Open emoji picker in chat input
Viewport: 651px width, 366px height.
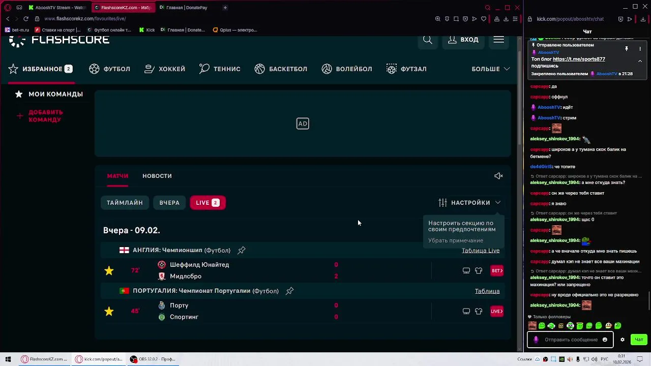click(x=605, y=340)
